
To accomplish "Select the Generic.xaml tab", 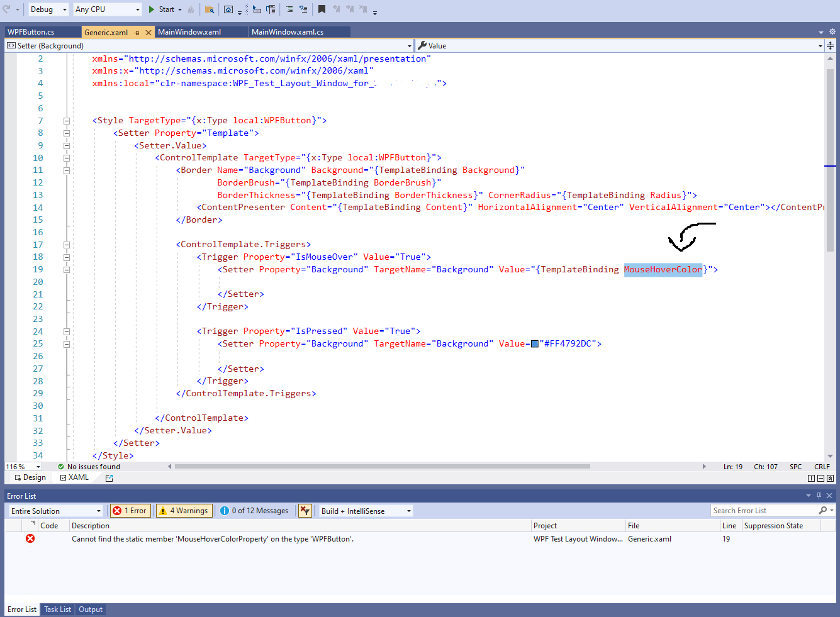I will [x=106, y=32].
